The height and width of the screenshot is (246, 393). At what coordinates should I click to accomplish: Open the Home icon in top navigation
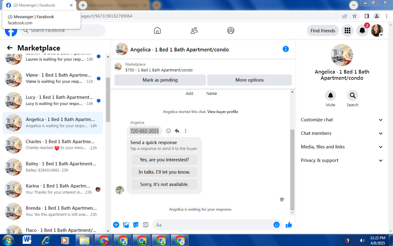tap(157, 30)
